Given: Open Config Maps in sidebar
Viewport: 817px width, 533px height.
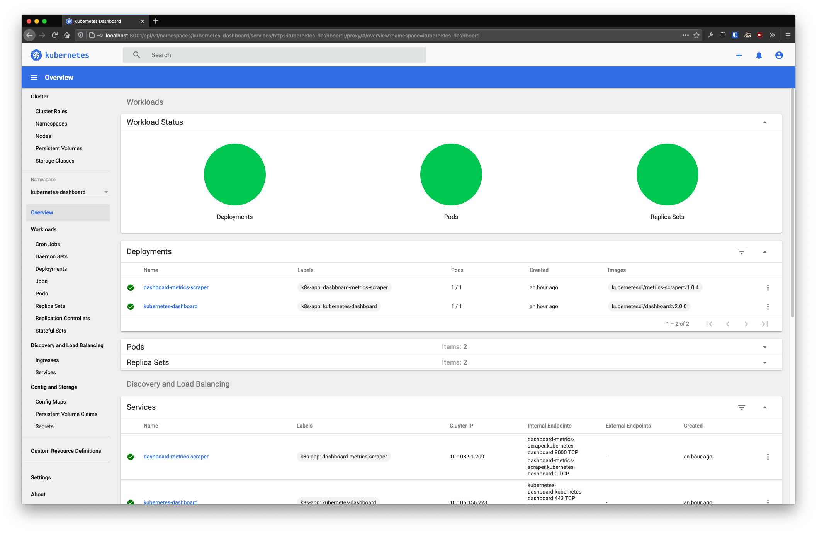Looking at the screenshot, I should coord(51,402).
